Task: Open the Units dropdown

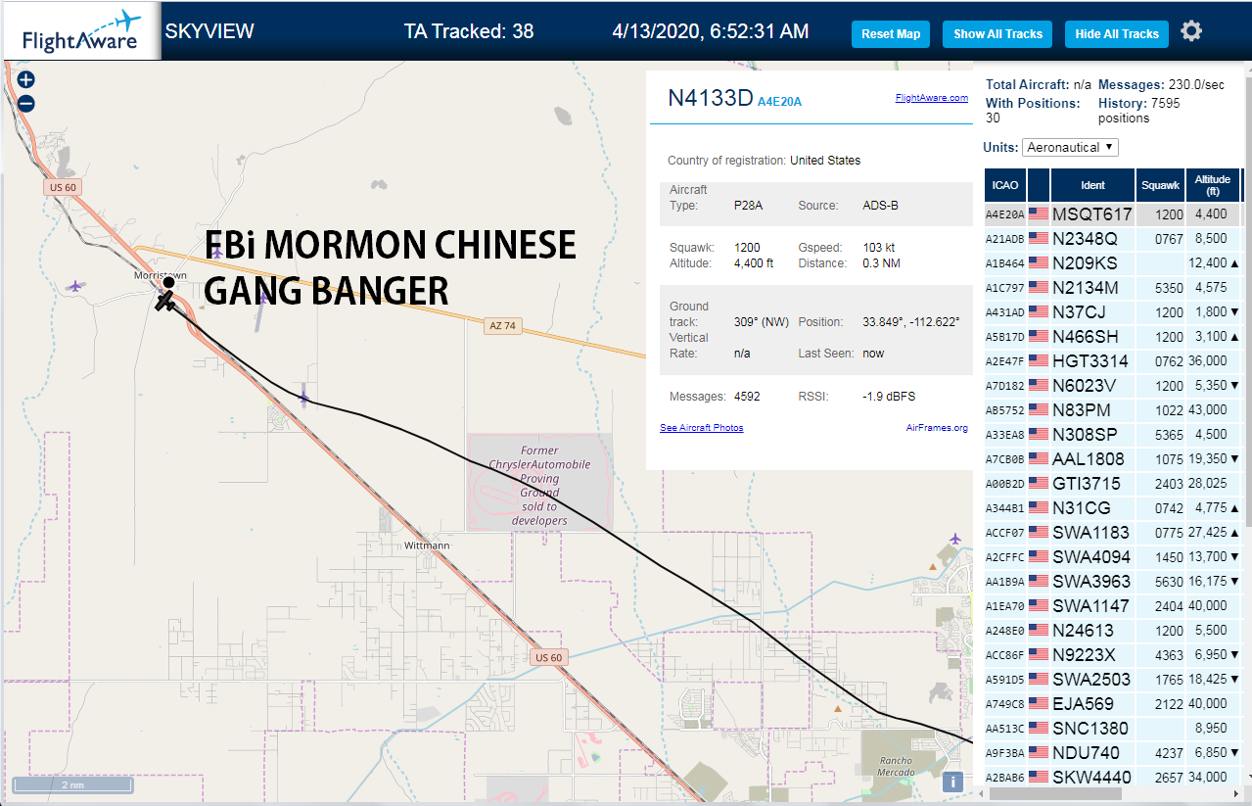Action: (1070, 147)
